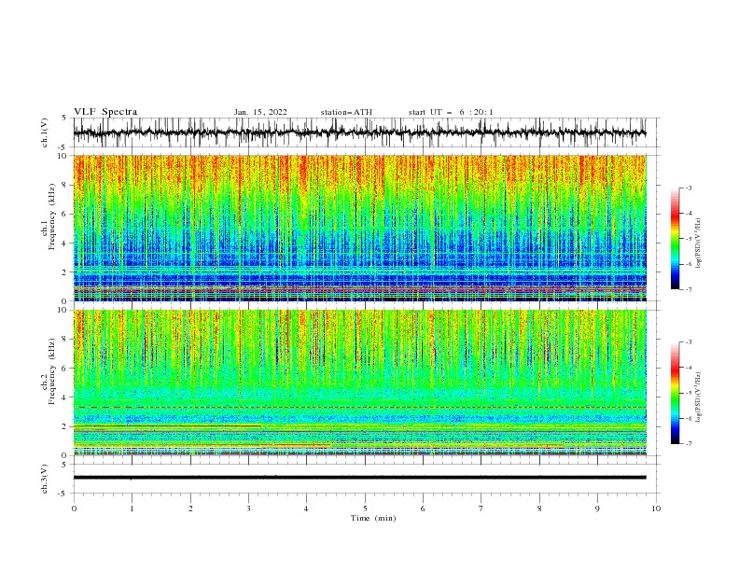Click inside the ch.1 voltage waveform trace

coord(359,132)
